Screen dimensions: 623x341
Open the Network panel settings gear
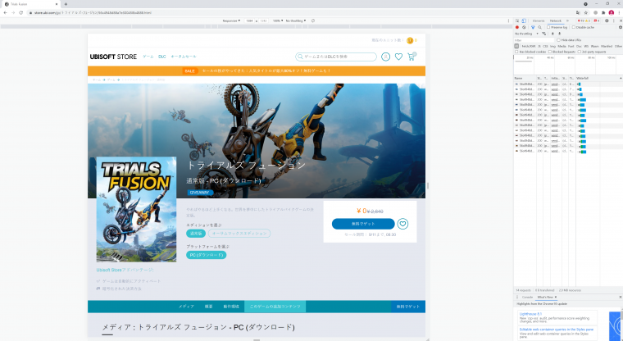click(x=621, y=27)
